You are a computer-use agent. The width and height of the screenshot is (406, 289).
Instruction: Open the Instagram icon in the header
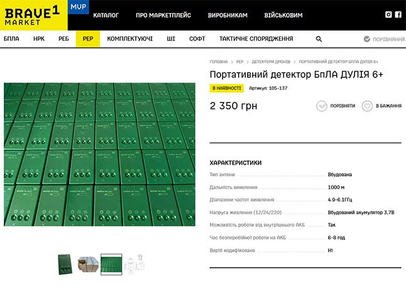pyautogui.click(x=388, y=14)
